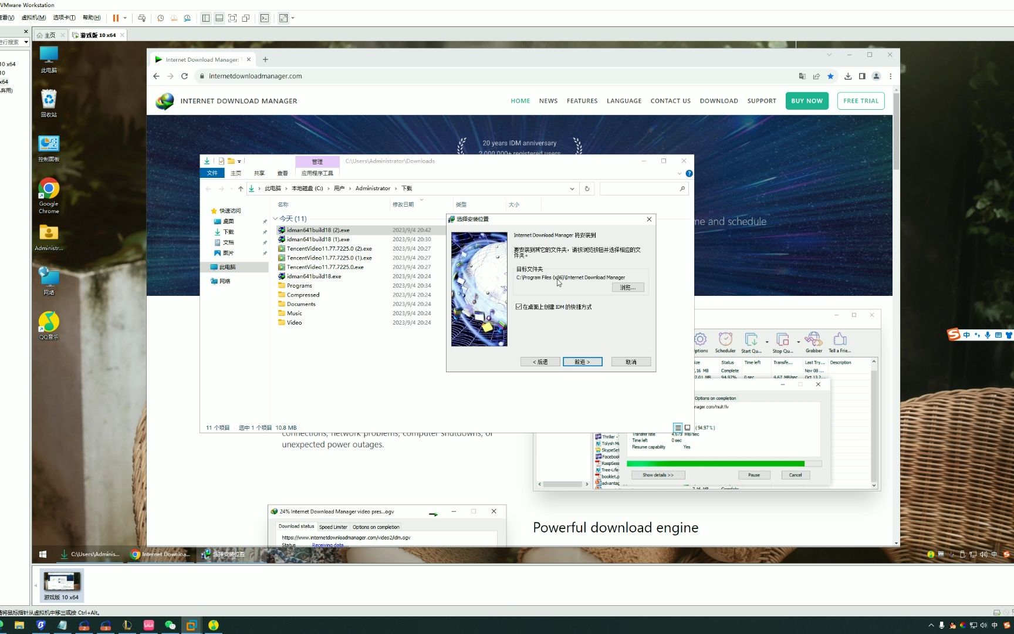The height and width of the screenshot is (634, 1014).
Task: Select the Programs folder in file list
Action: 299,286
